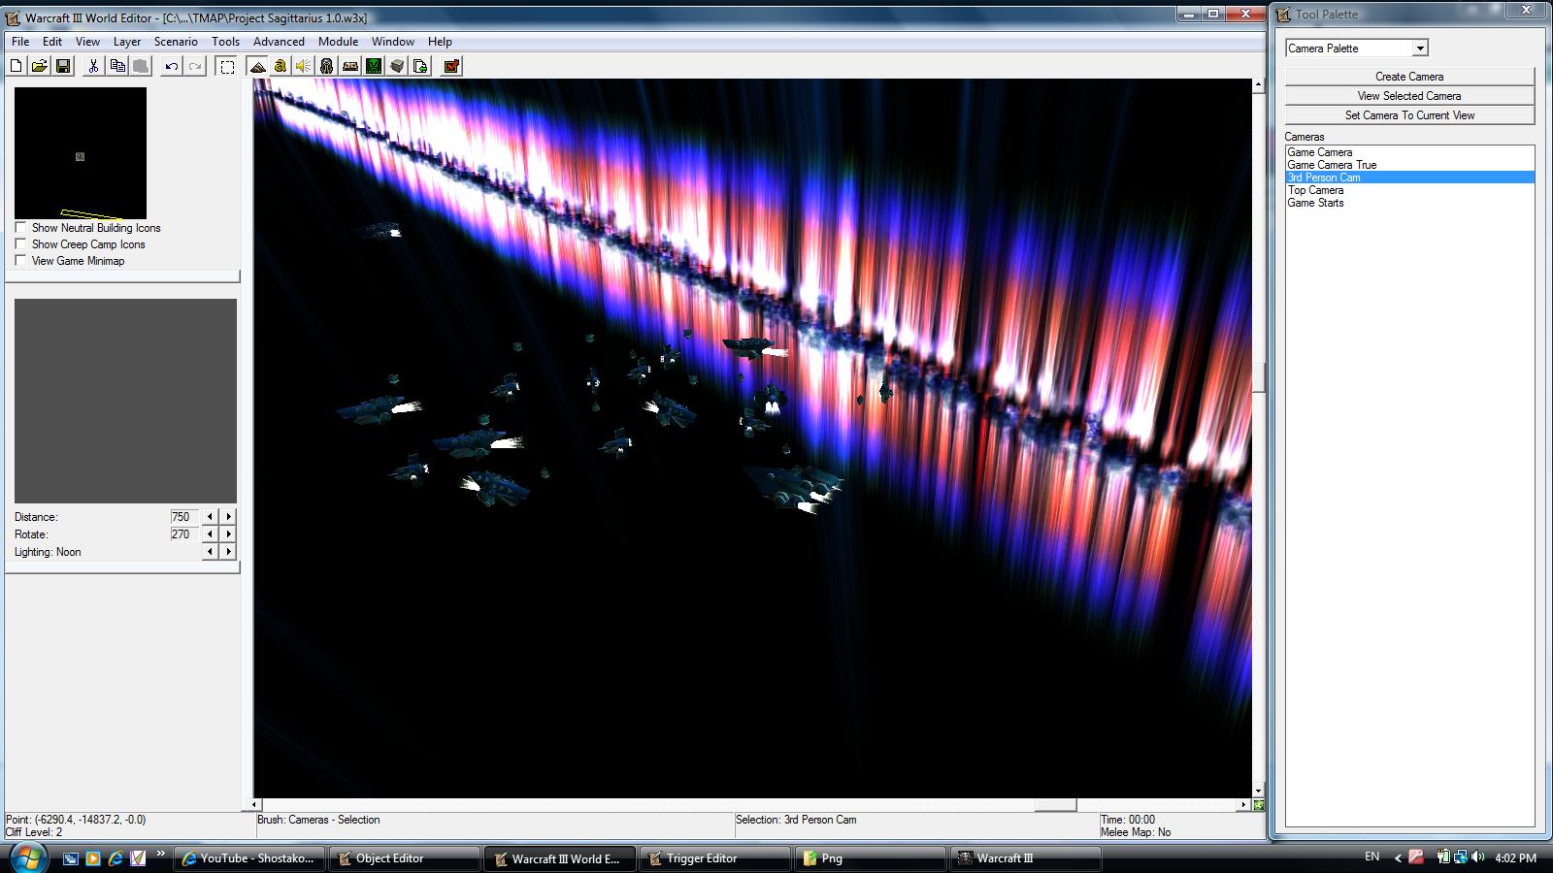
Task: Open a map via folder icon
Action: (x=40, y=66)
